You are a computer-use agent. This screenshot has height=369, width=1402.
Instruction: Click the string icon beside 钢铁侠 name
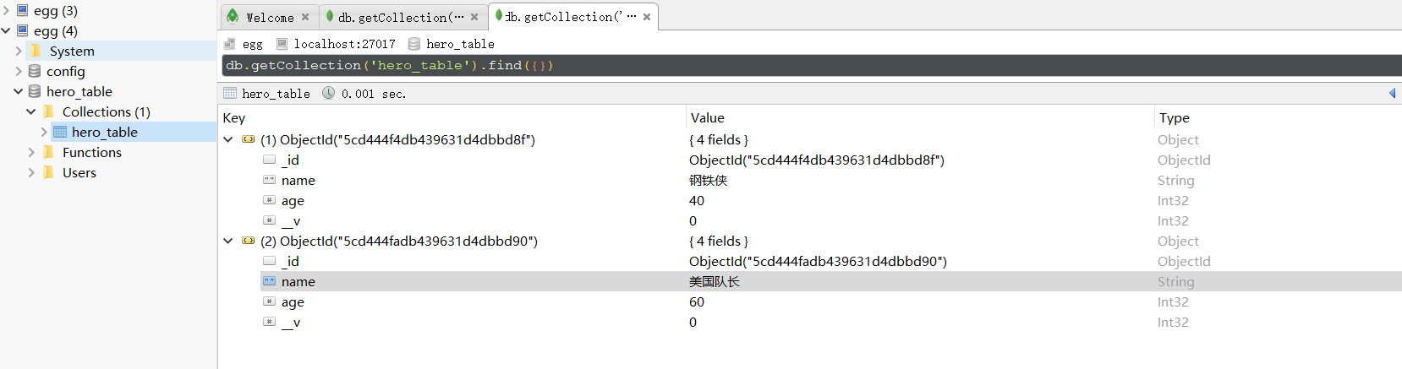(x=269, y=180)
